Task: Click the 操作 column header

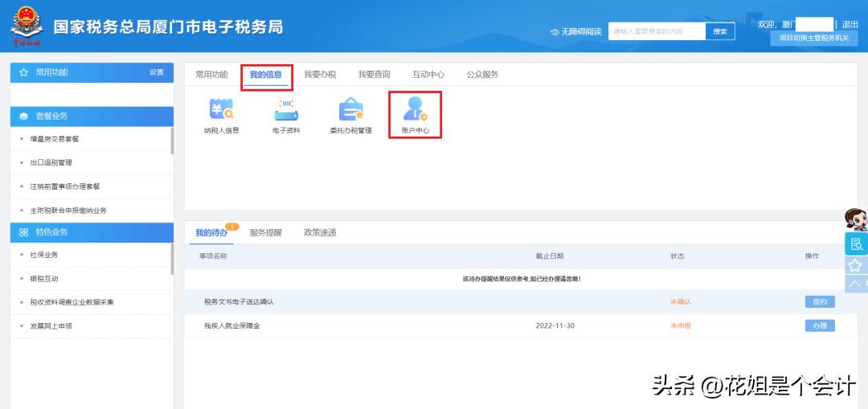Action: [812, 256]
